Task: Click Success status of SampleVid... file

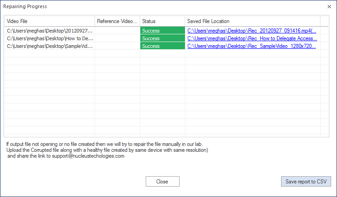Action: pos(162,46)
